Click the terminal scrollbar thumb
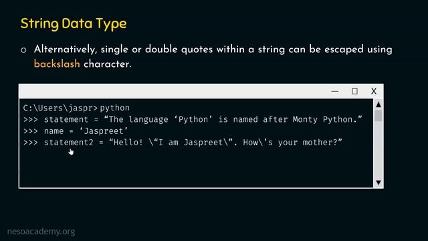 point(379,115)
